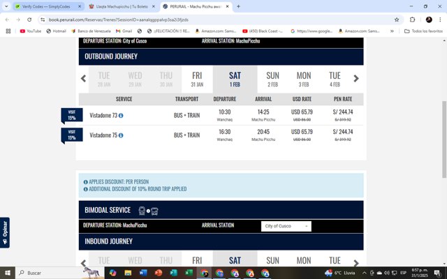Image resolution: width=447 pixels, height=279 pixels.
Task: Close the Verify Codes tab
Action: pos(80,6)
